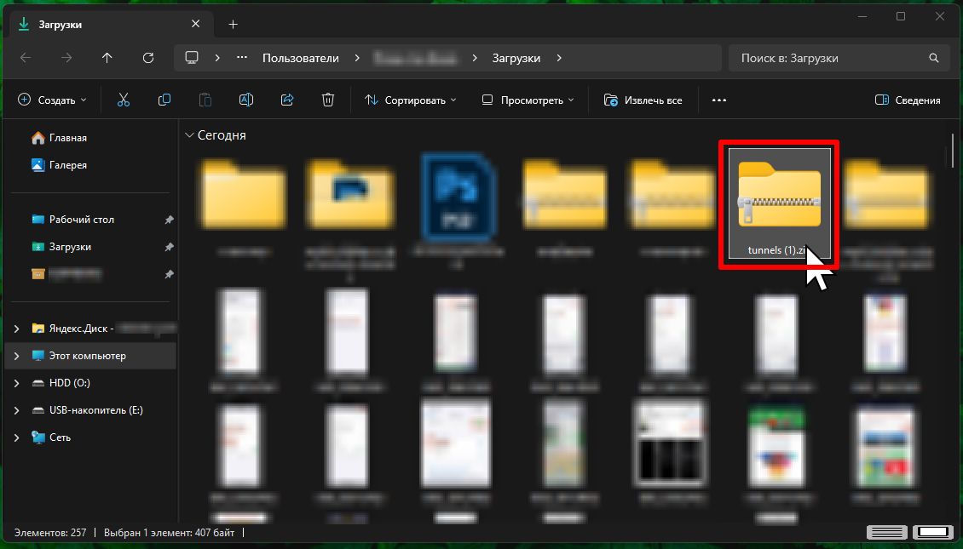Click the Delete trash icon
This screenshot has height=549, width=963.
tap(328, 100)
